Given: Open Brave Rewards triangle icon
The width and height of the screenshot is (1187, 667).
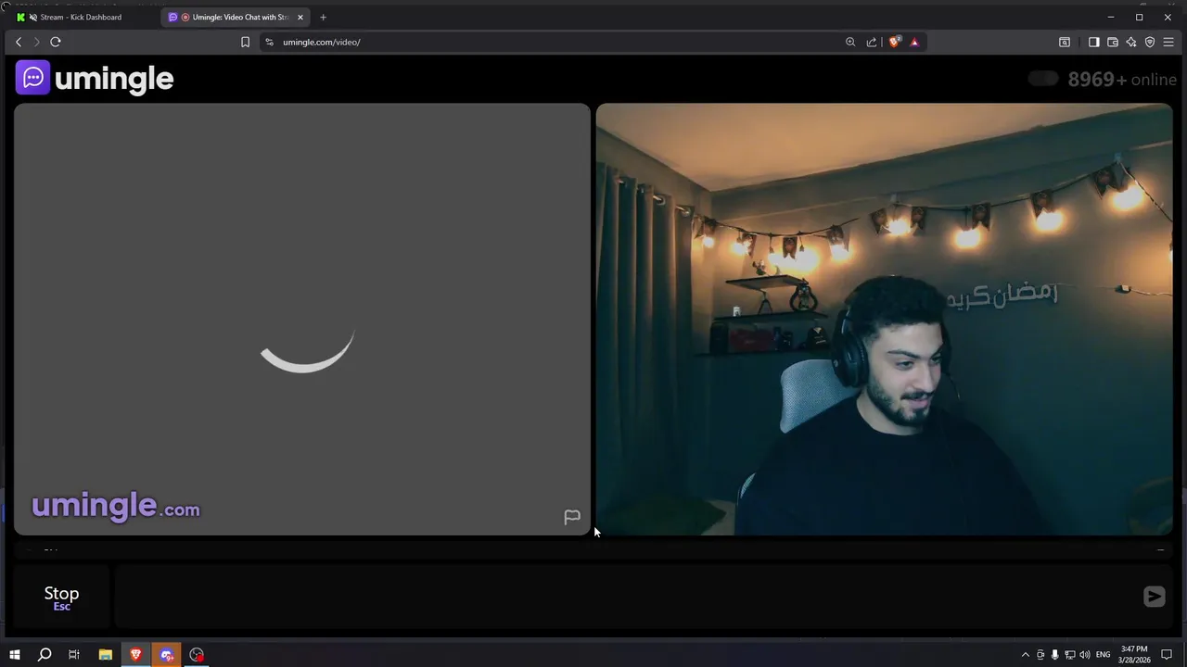Looking at the screenshot, I should coord(914,42).
